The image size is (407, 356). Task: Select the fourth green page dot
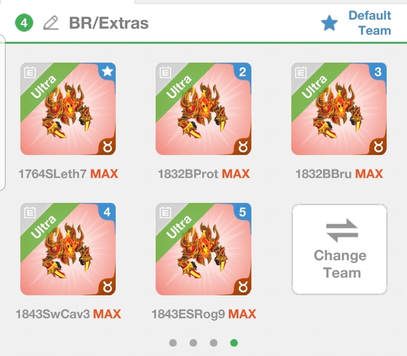(234, 343)
